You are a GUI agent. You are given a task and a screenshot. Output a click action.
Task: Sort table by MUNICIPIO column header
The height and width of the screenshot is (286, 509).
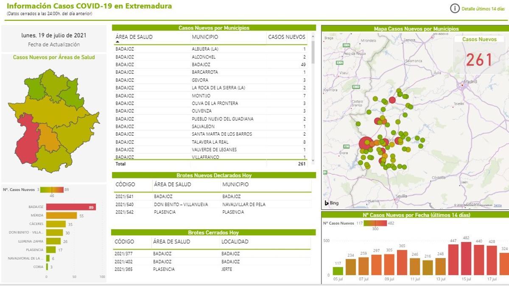(205, 37)
